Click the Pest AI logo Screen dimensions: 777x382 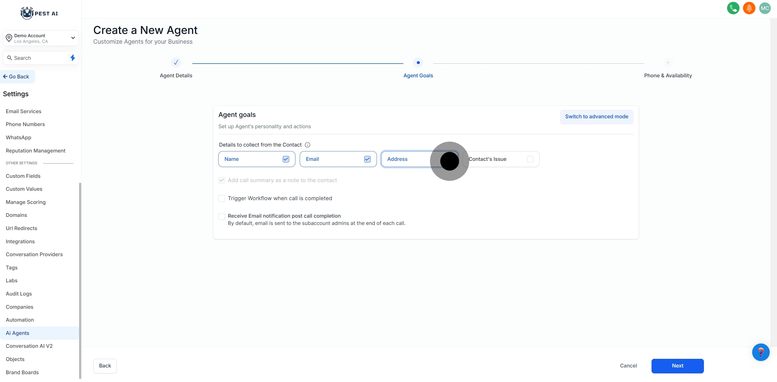tap(39, 13)
